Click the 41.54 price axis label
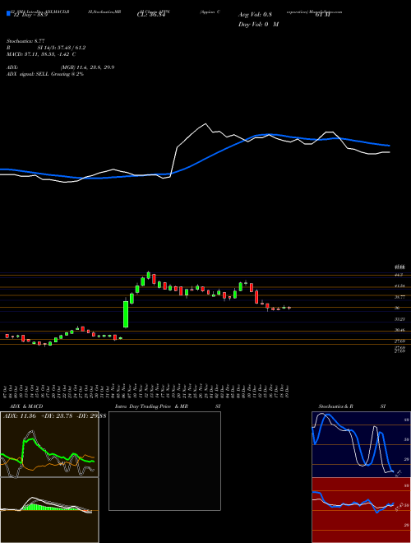The width and height of the screenshot is (411, 543). (x=399, y=286)
